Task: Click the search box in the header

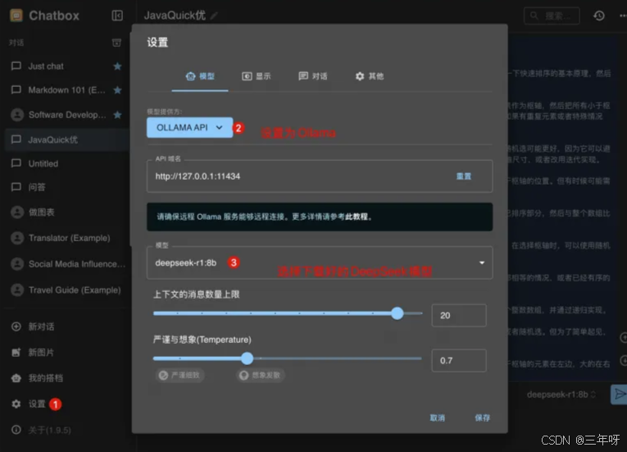Action: [x=552, y=16]
